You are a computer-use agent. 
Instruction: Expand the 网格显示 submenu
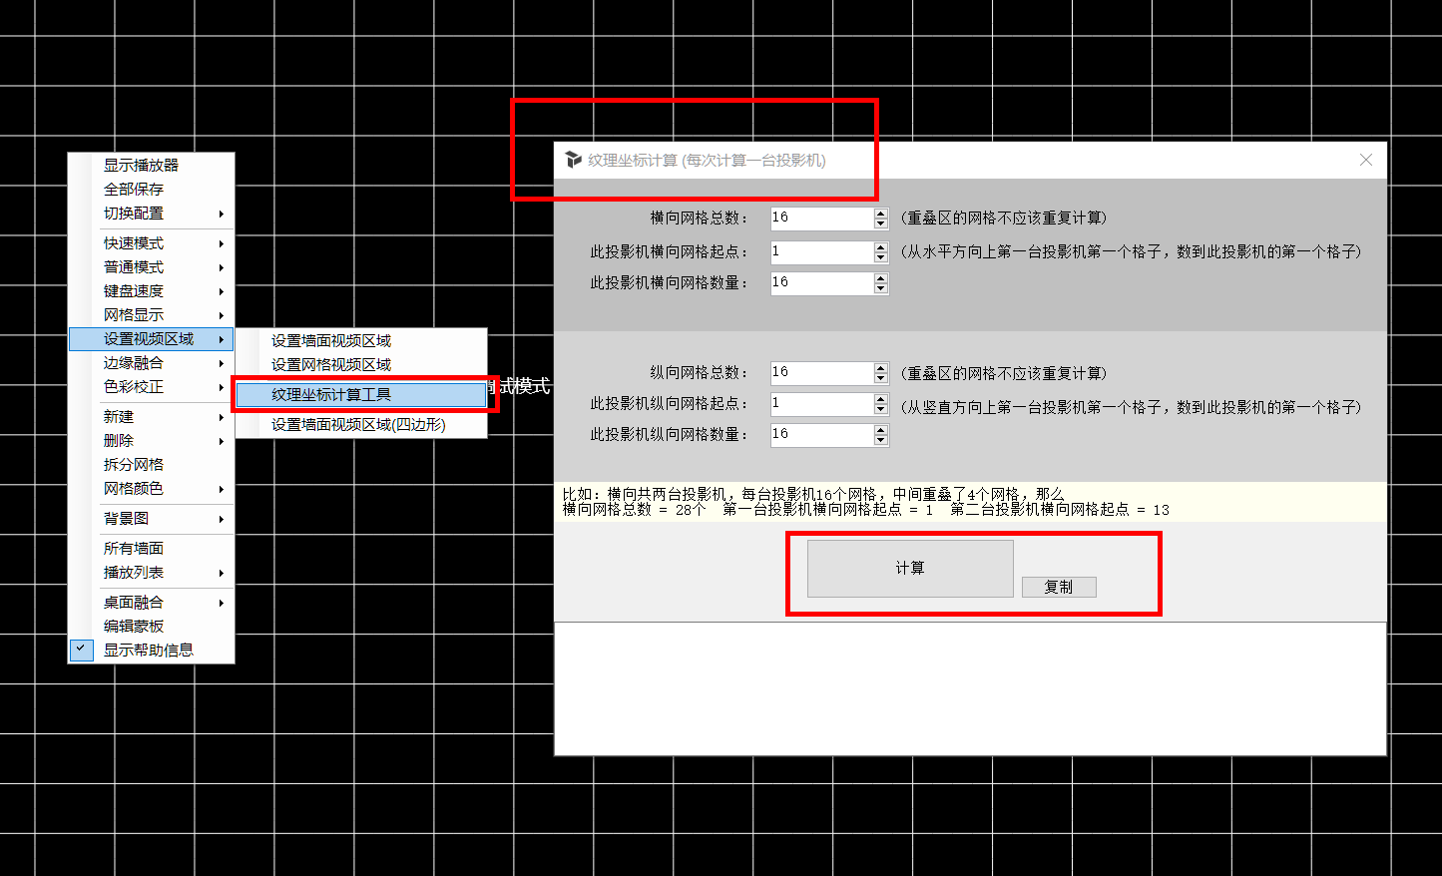pyautogui.click(x=152, y=315)
